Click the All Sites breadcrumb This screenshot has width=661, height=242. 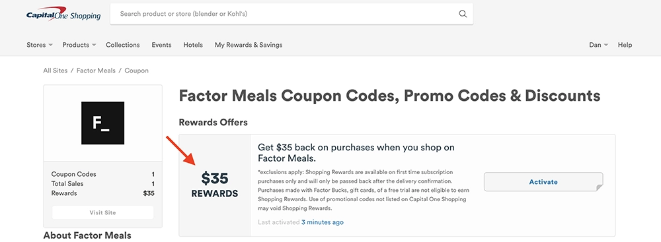pos(56,71)
